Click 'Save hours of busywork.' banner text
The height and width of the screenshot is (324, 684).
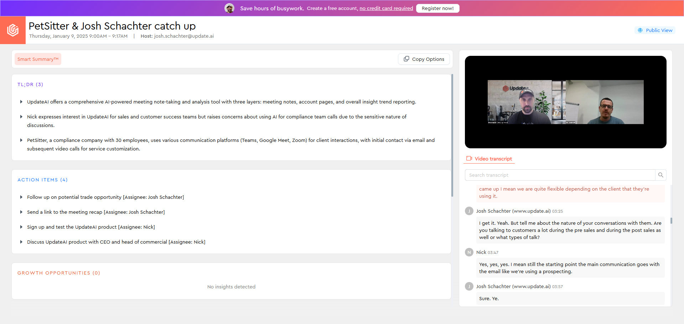click(x=272, y=8)
